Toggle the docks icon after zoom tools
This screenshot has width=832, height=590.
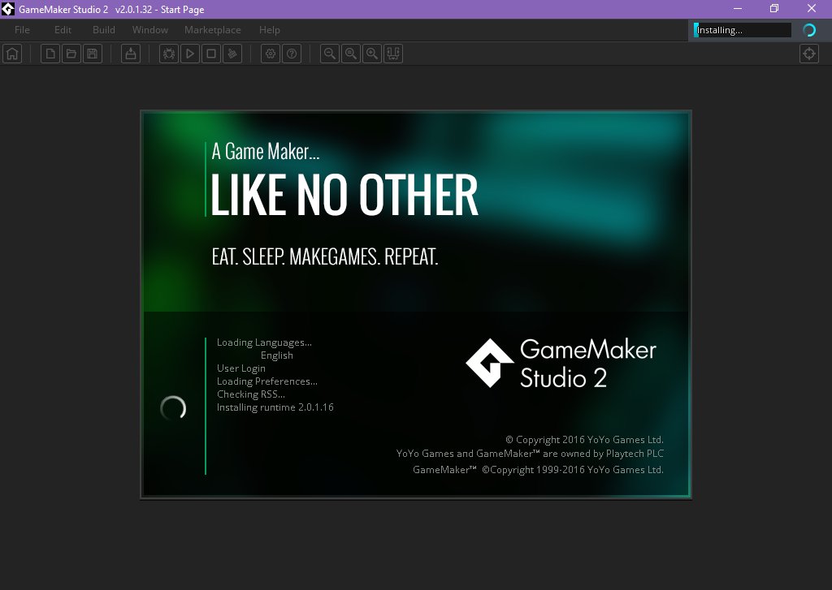(x=393, y=54)
